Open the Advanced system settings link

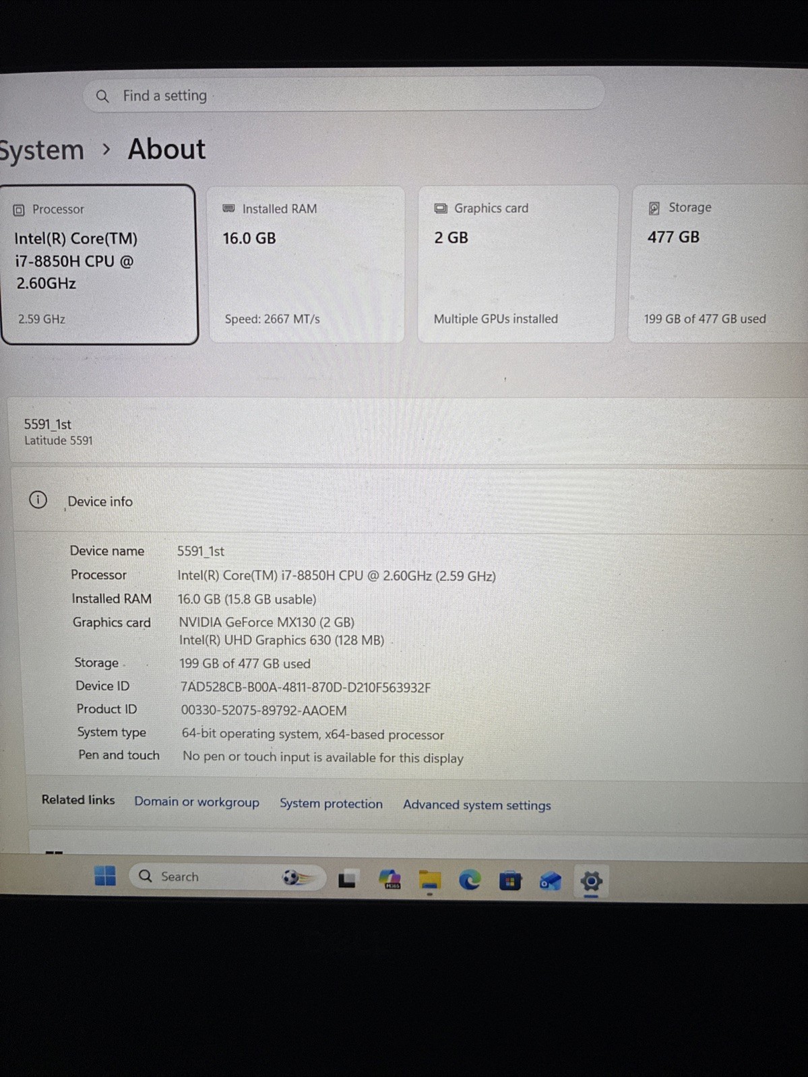476,805
